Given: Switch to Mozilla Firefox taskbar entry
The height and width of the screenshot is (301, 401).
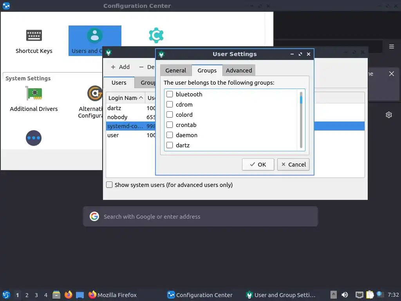Looking at the screenshot, I should point(112,295).
